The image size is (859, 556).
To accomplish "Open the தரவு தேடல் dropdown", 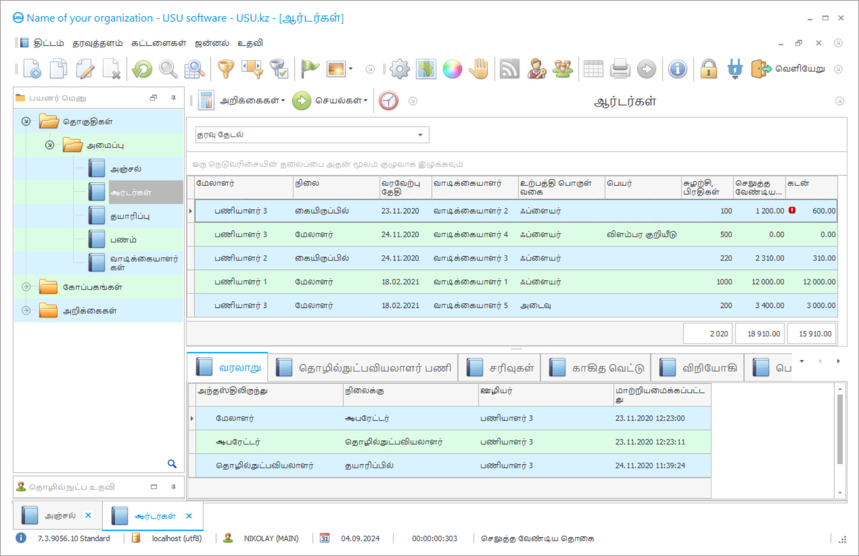I will point(420,135).
